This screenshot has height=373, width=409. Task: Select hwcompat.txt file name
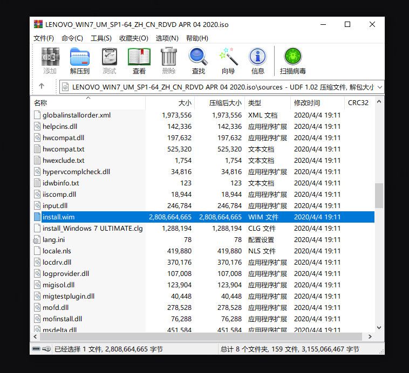click(x=64, y=149)
